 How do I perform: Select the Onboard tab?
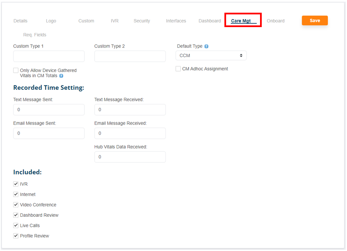coord(276,21)
